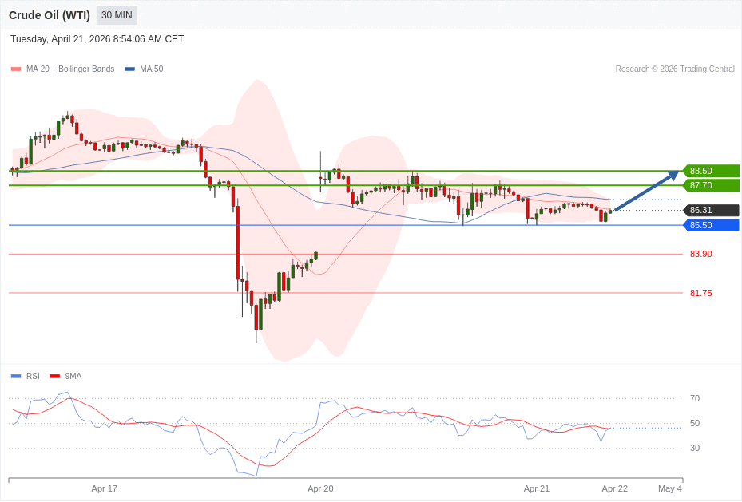Select the May 4 date on time axis
This screenshot has width=742, height=502.
(x=669, y=488)
